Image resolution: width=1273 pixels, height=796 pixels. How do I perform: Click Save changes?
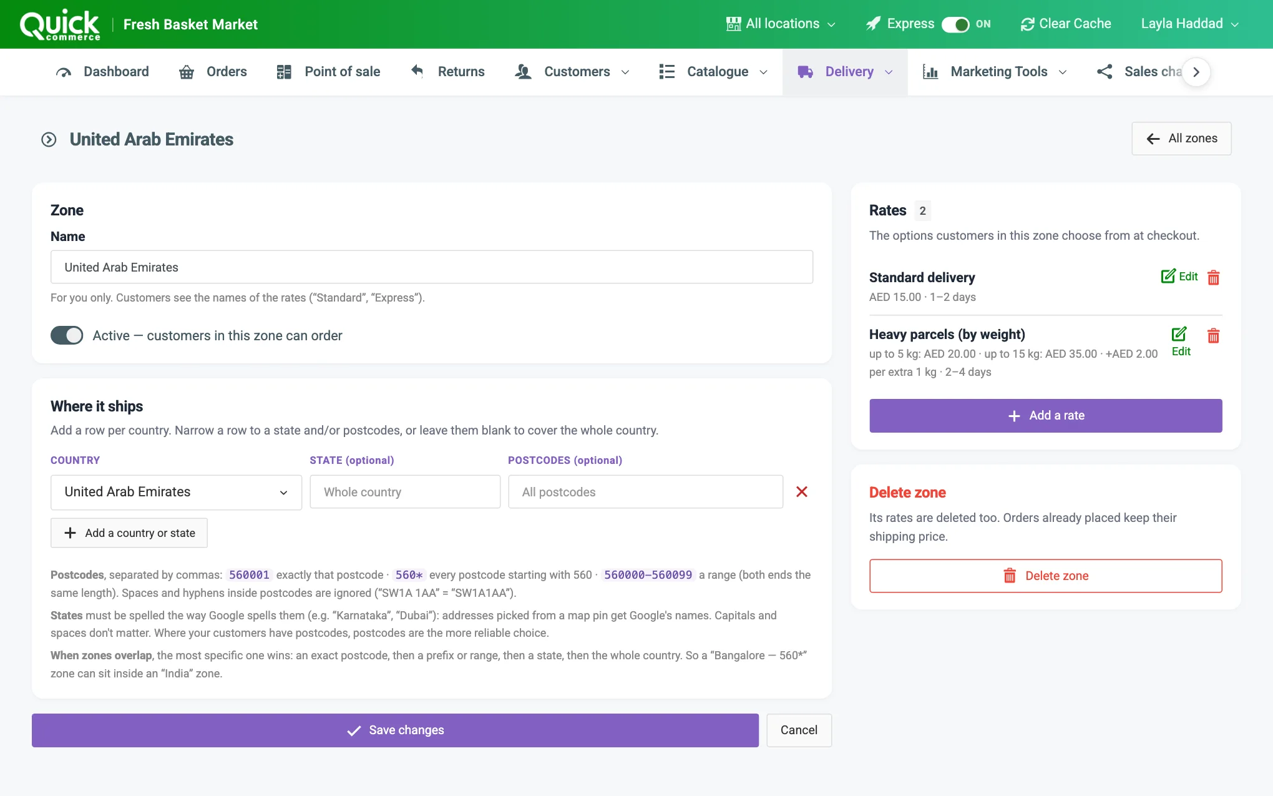click(395, 730)
